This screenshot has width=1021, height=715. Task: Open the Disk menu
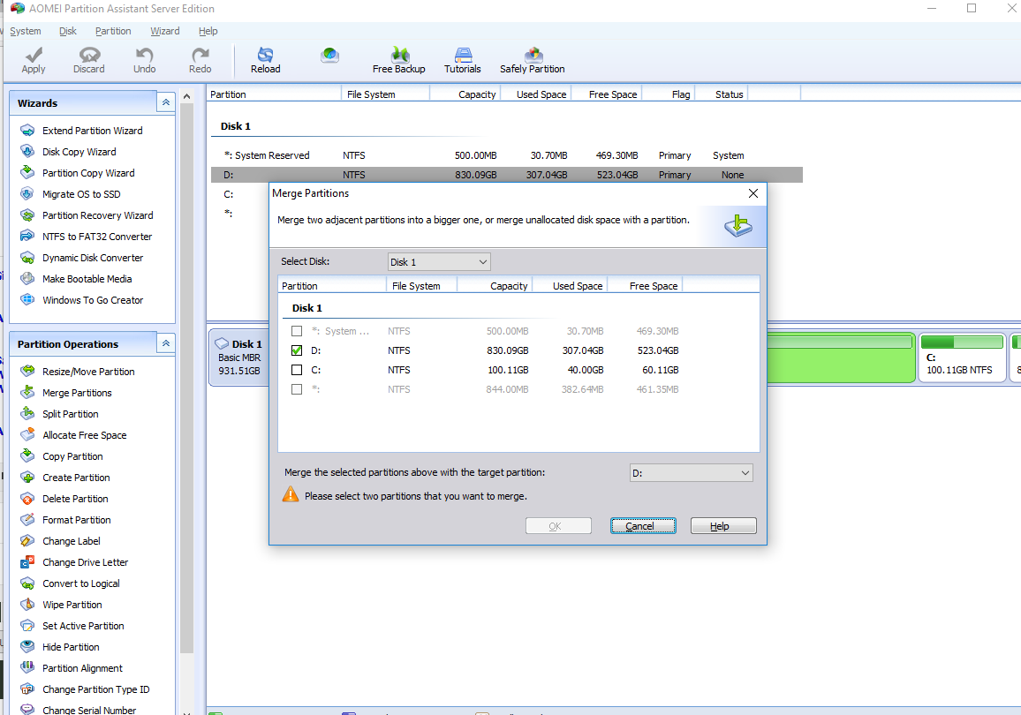[68, 31]
